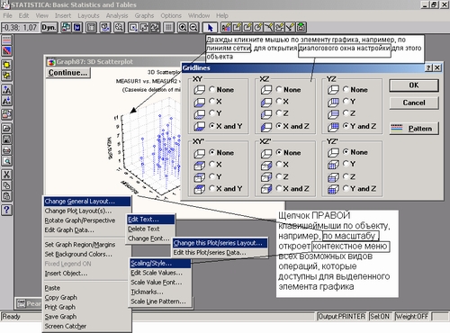Viewport: 450px width, 333px height.
Task: Click the scissors cut icon in left sidebar
Action: click(x=7, y=175)
